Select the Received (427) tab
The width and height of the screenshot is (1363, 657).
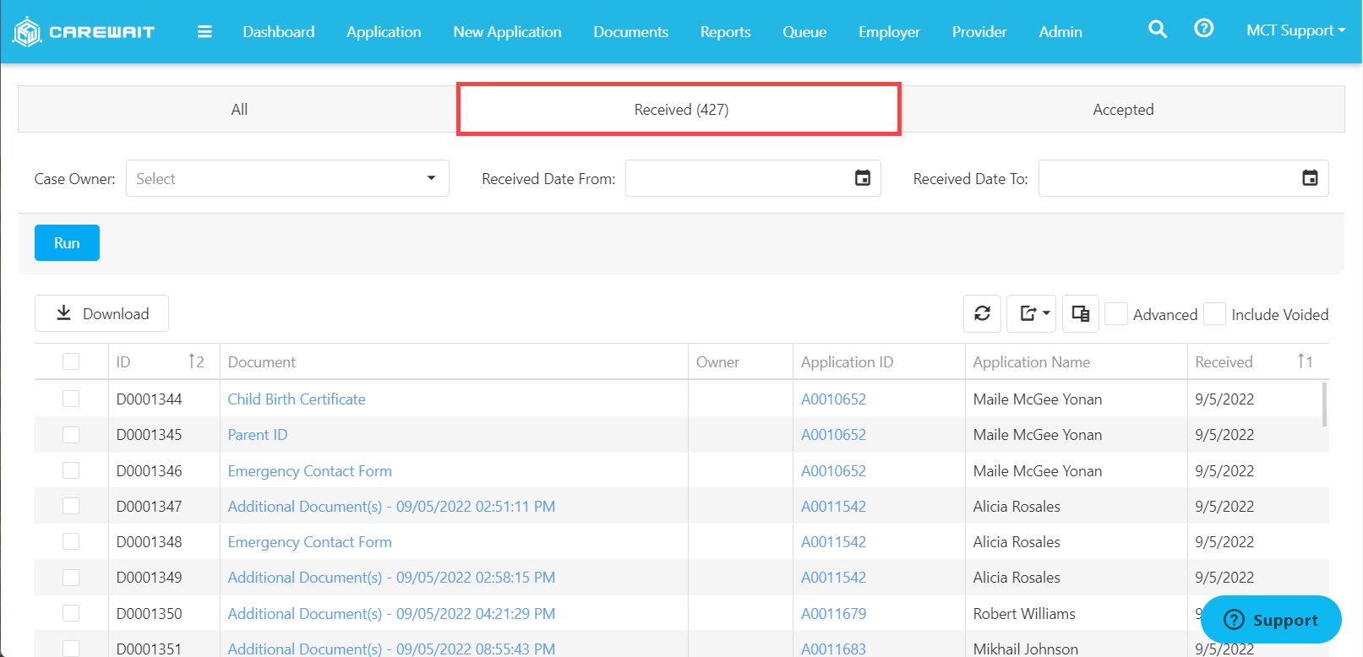pos(679,109)
